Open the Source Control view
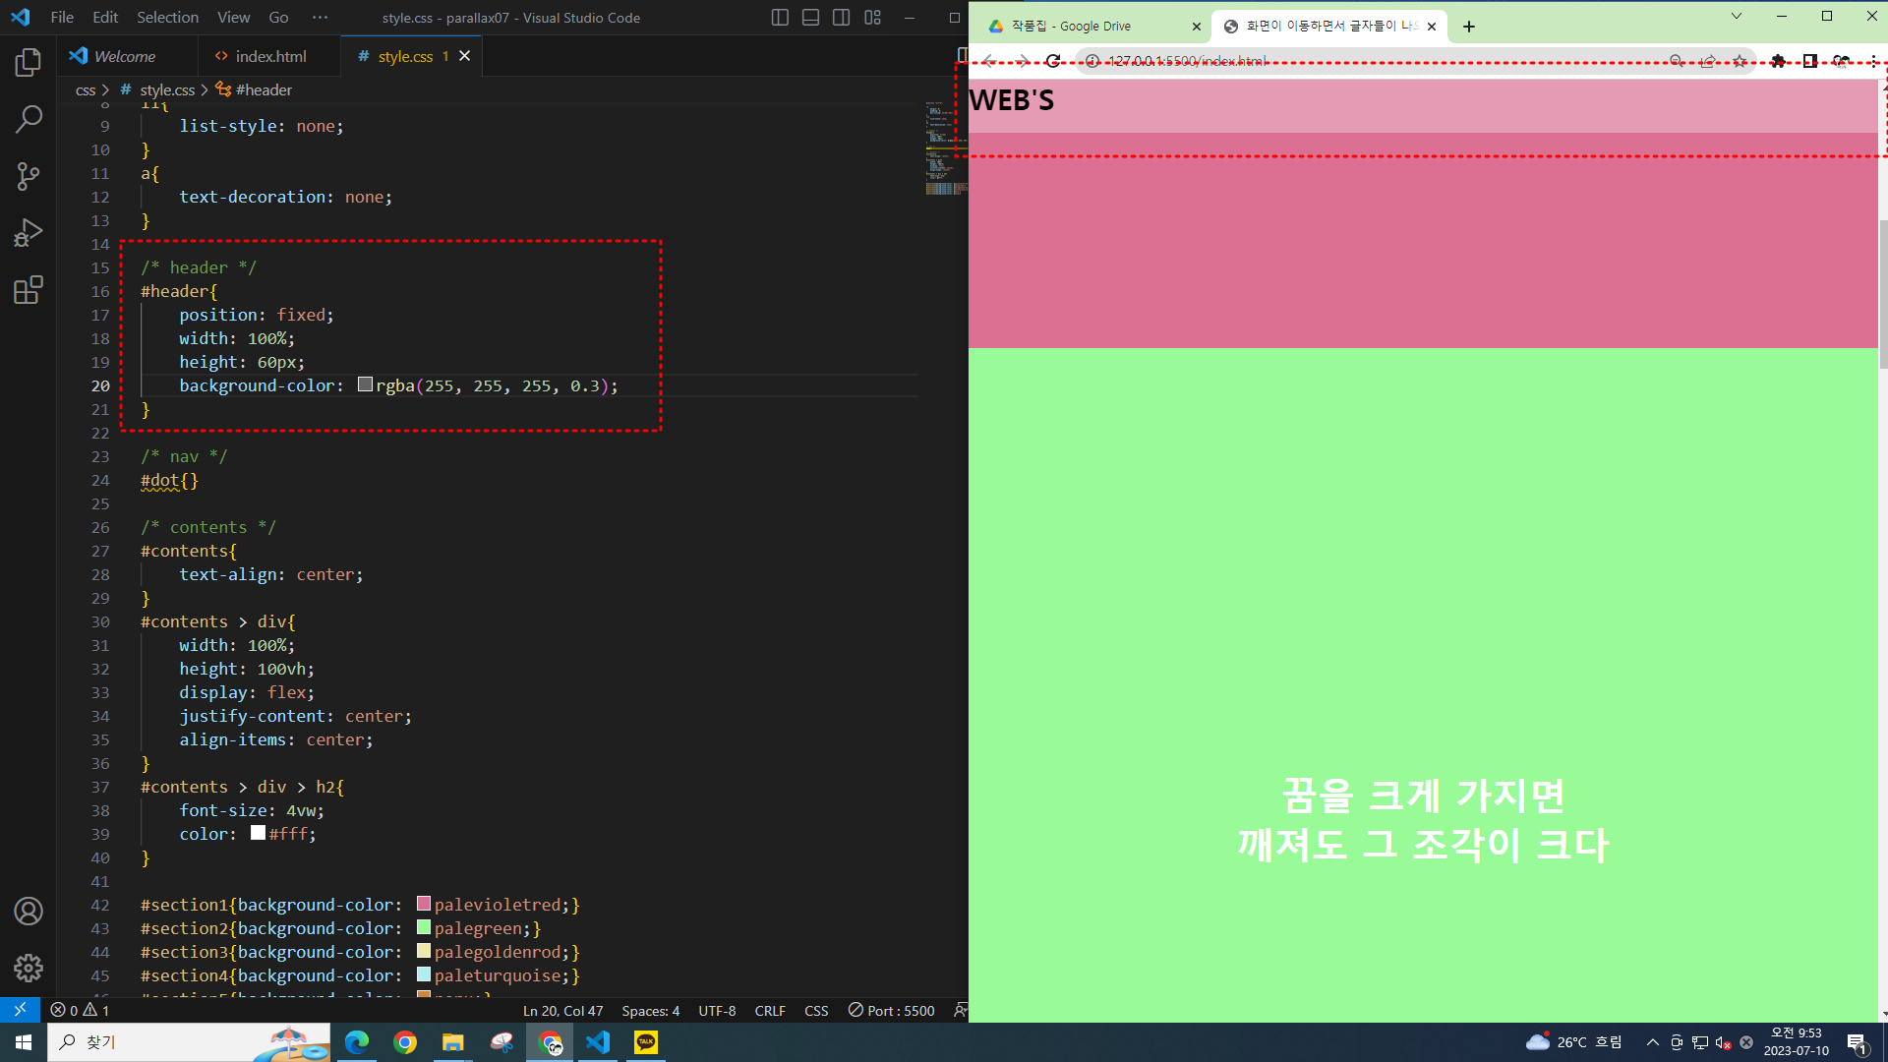The image size is (1888, 1062). click(x=29, y=176)
